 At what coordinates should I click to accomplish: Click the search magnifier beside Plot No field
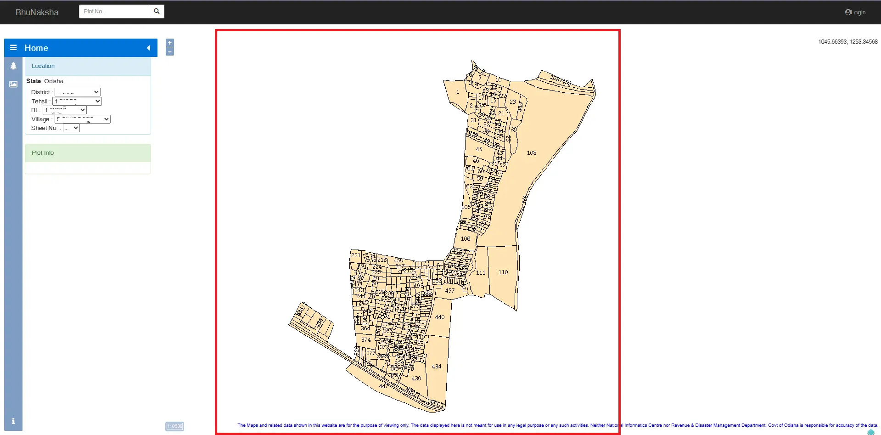click(x=156, y=11)
